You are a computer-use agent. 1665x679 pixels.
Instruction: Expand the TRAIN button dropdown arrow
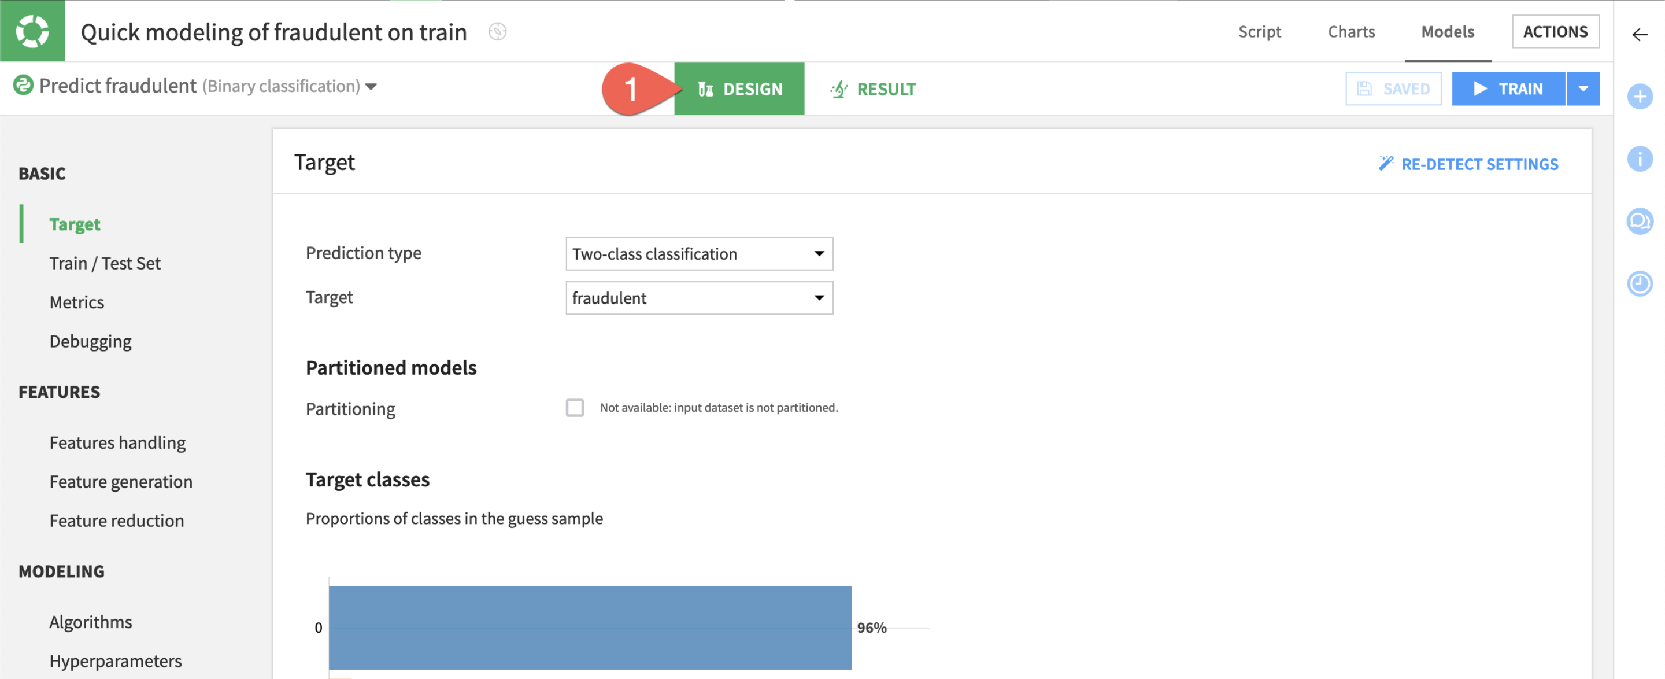[x=1583, y=88]
